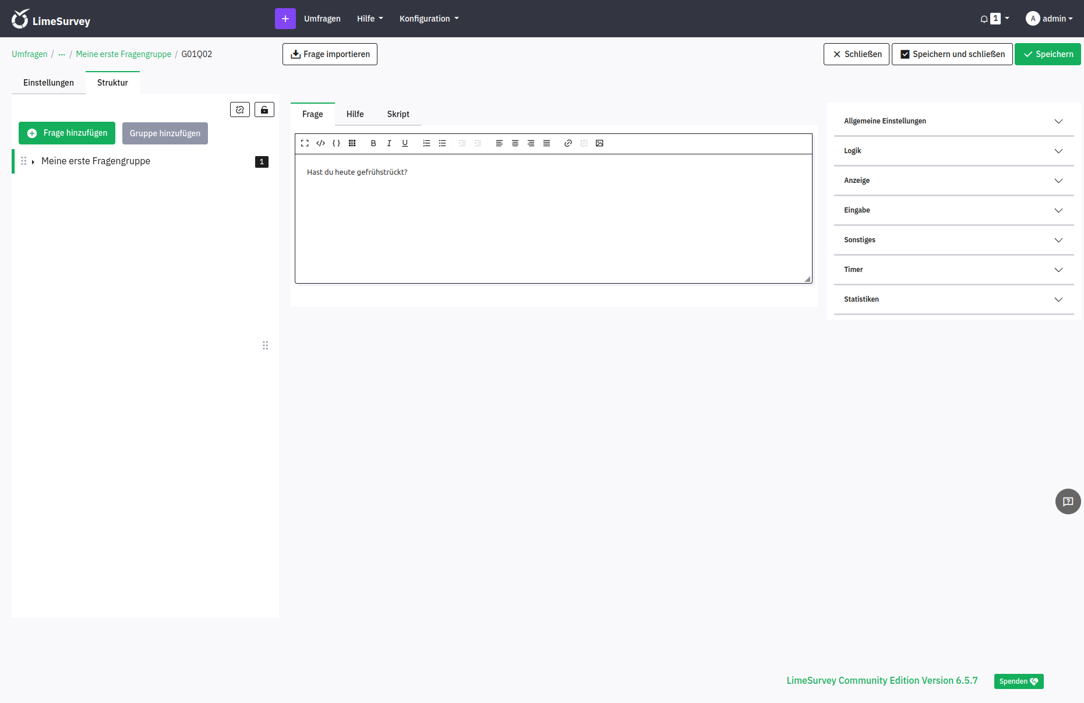Switch to the Skript tab

(398, 114)
